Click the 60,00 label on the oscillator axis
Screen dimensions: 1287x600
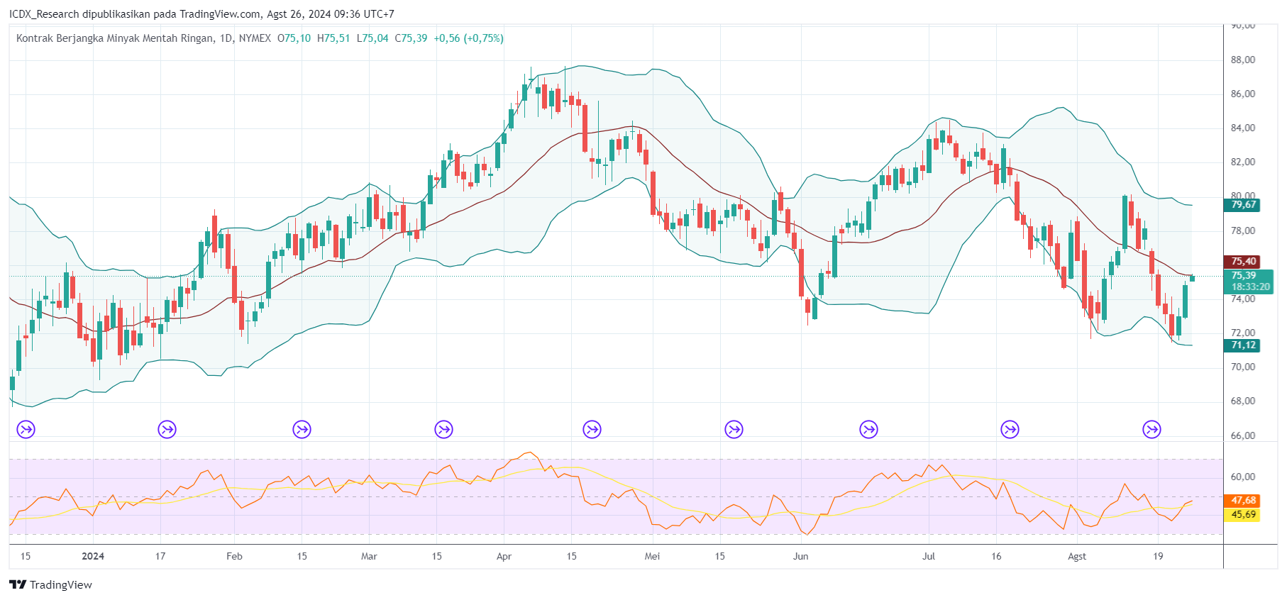1243,477
